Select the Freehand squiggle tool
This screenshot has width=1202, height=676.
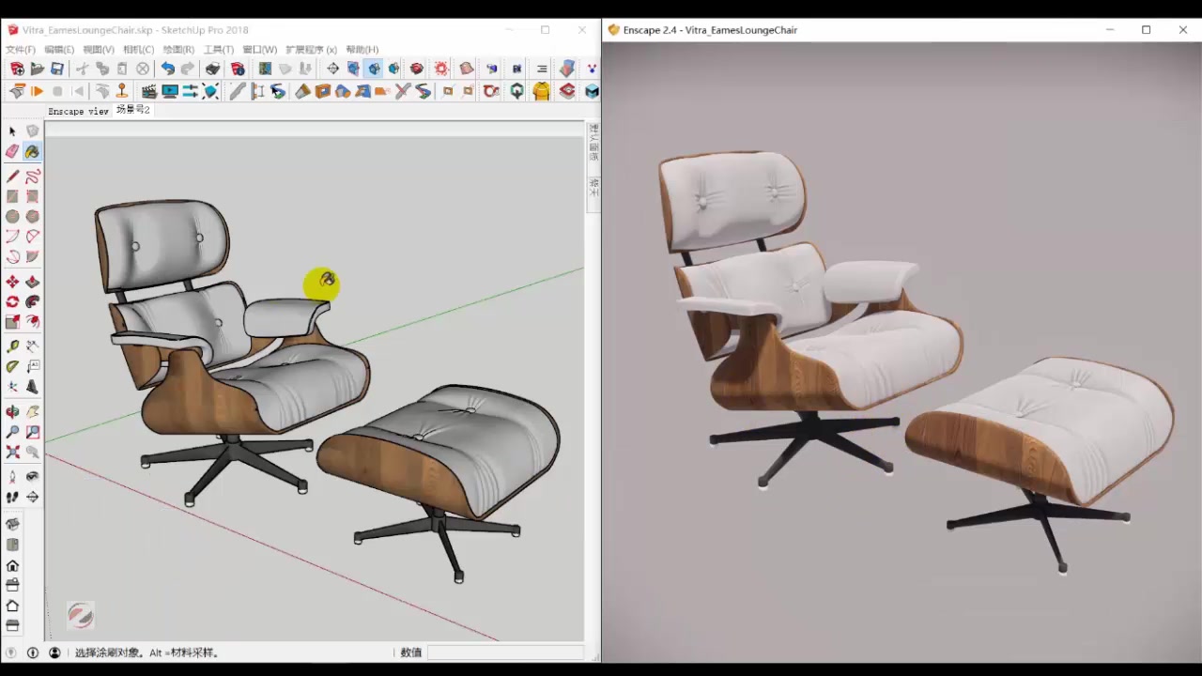point(33,177)
